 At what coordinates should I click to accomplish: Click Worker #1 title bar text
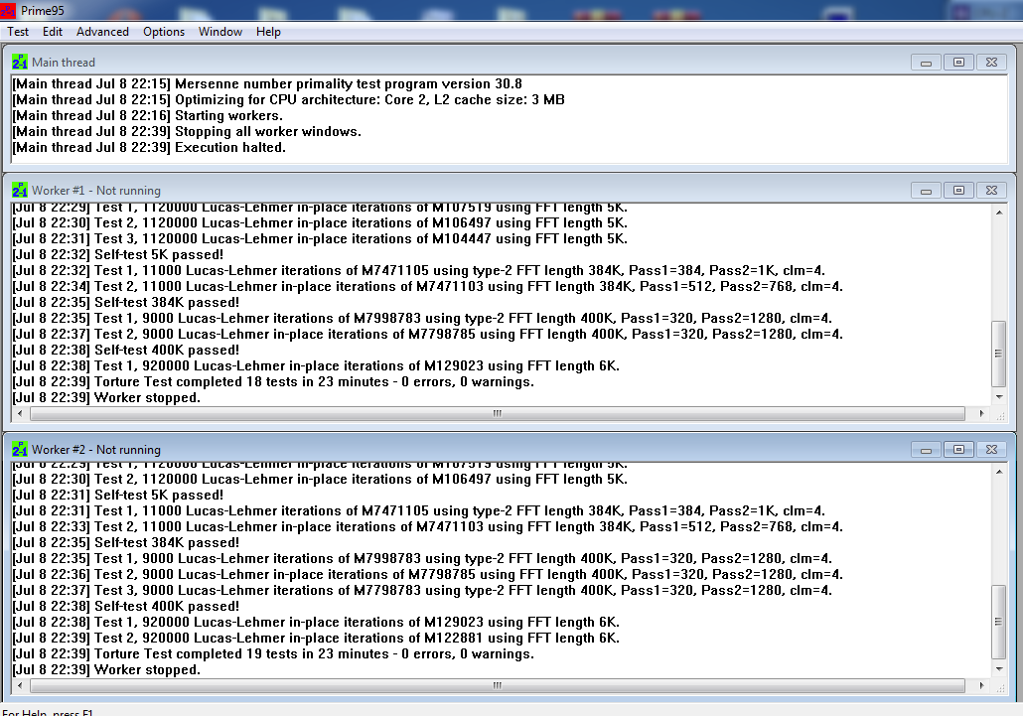coord(96,191)
